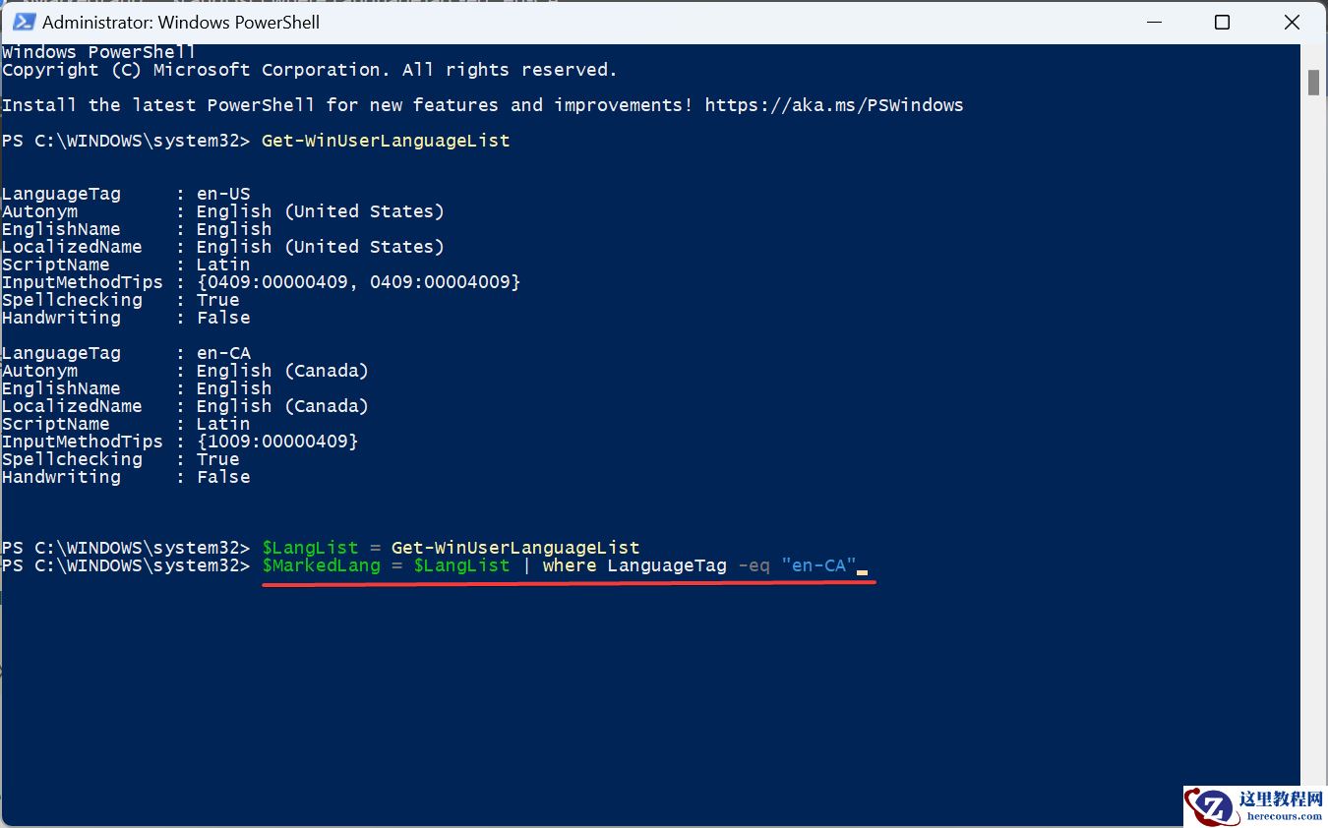This screenshot has width=1328, height=828.
Task: Click the vertical scrollbar thumb
Action: pyautogui.click(x=1313, y=83)
